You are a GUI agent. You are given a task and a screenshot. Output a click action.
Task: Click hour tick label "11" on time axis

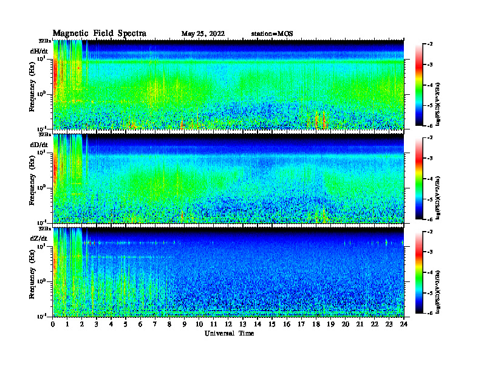tap(214, 324)
